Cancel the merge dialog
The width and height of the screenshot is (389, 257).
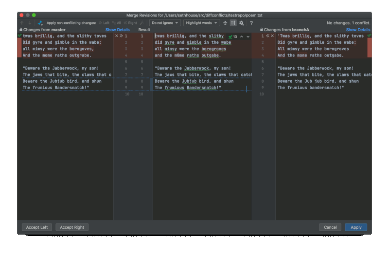tap(330, 227)
